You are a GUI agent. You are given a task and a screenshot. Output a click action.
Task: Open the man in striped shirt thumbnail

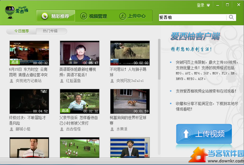click(29, 147)
